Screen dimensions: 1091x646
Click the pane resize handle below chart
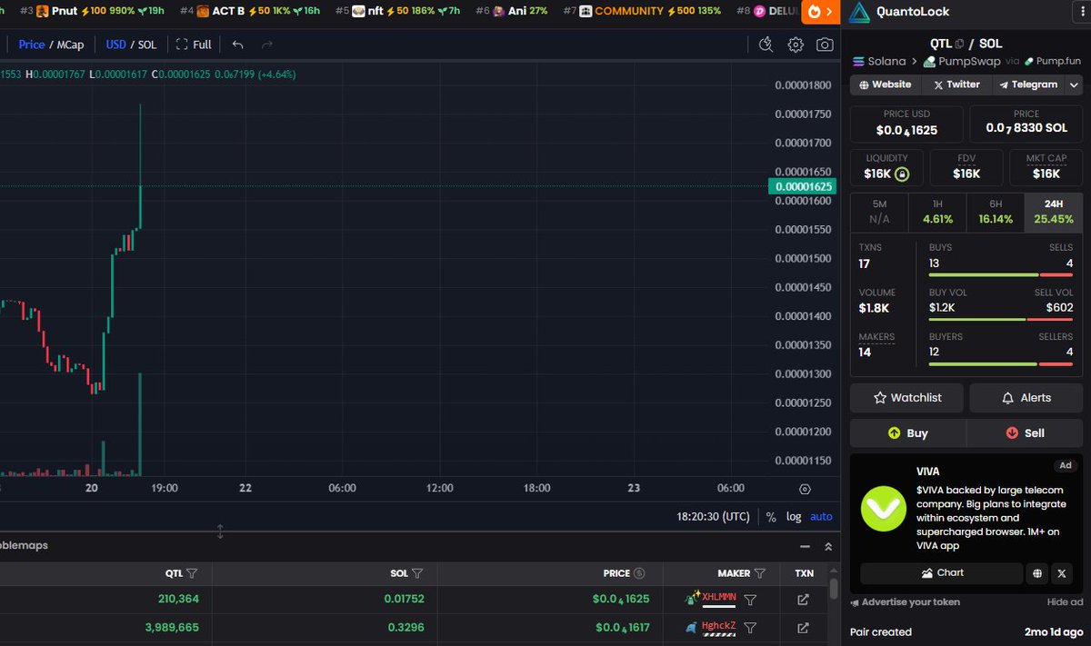click(x=220, y=532)
